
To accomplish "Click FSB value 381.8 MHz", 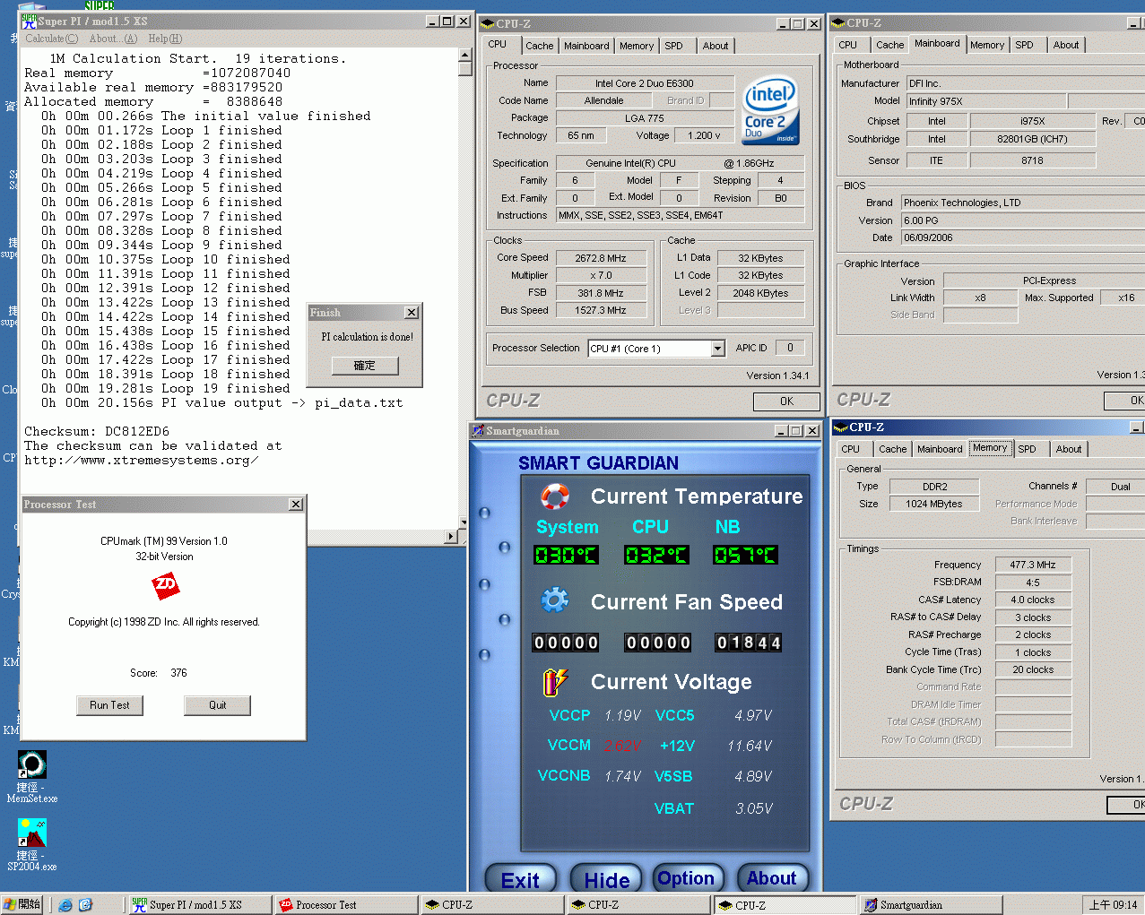I will point(601,293).
